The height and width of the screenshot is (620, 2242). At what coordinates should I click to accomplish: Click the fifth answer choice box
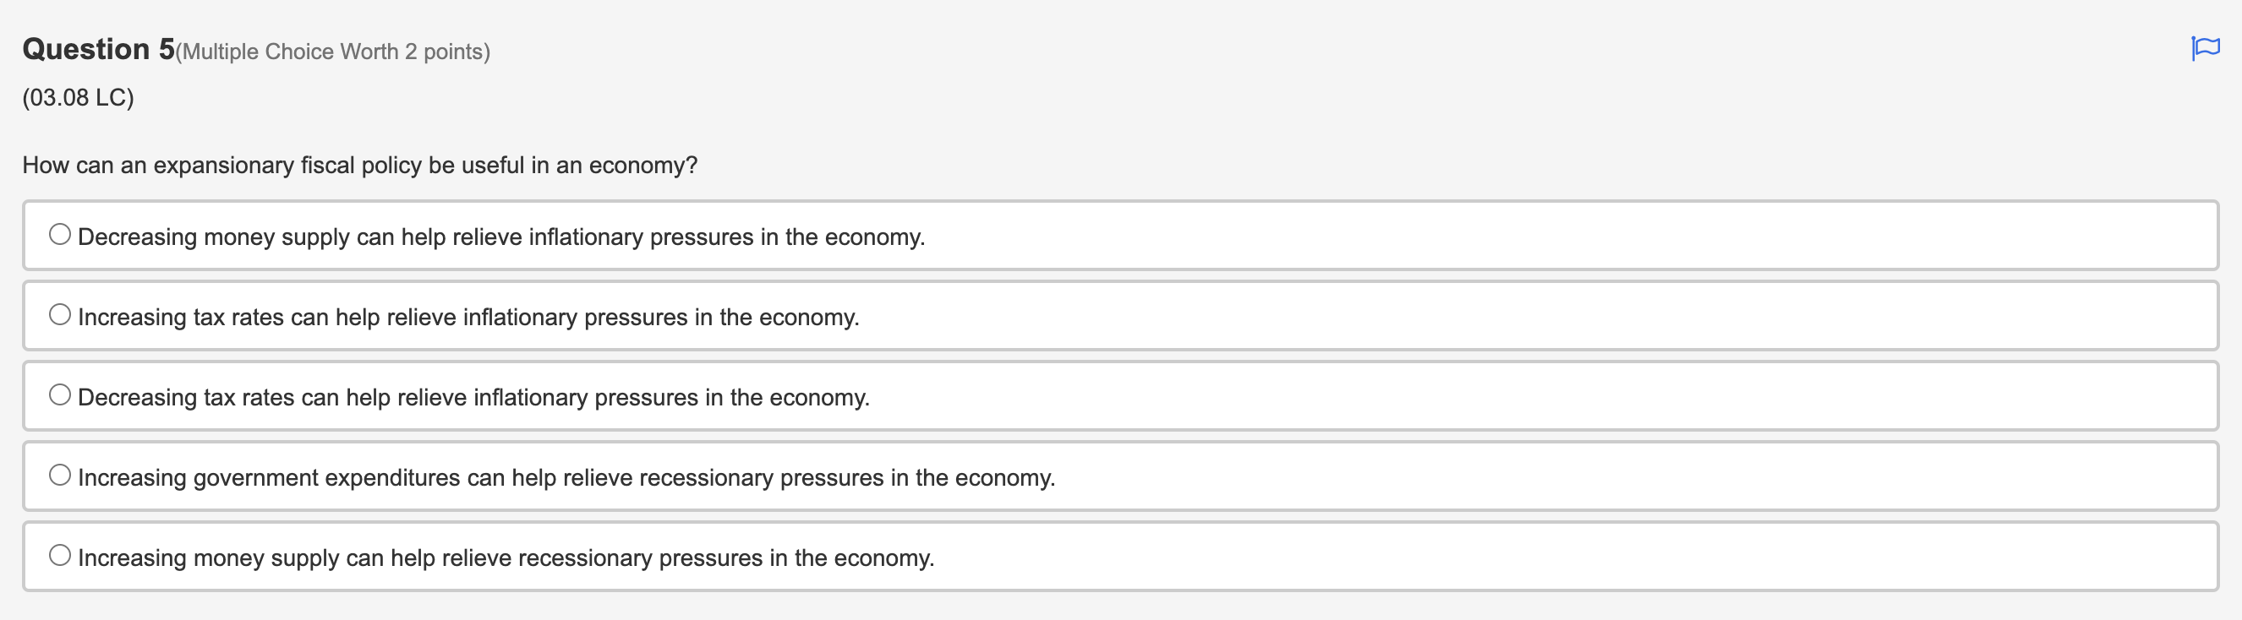pos(1119,556)
